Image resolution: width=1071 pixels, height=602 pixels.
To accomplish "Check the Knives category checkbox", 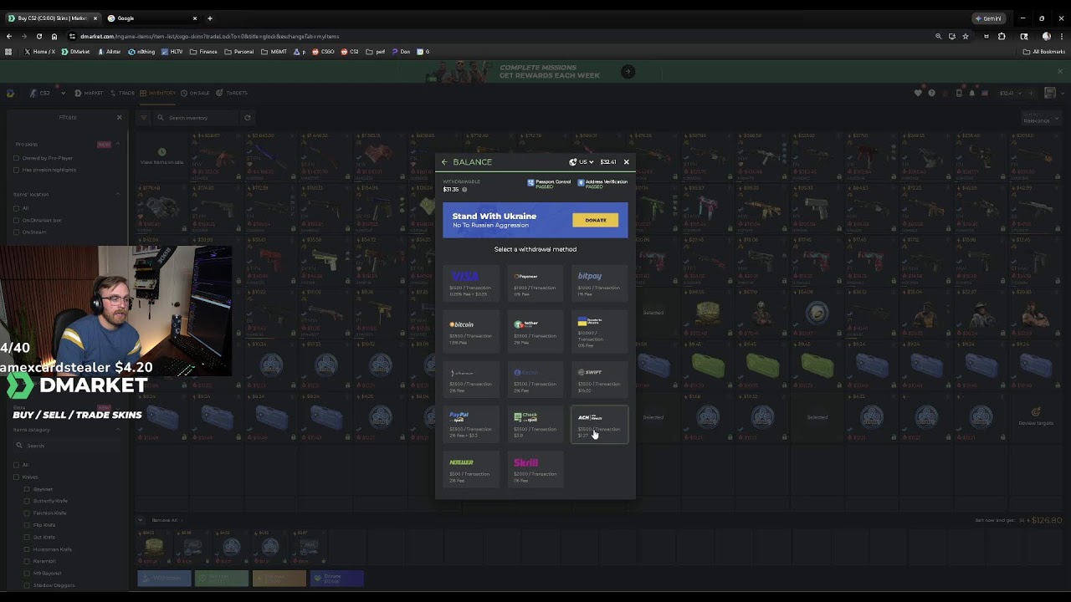I will (x=16, y=477).
